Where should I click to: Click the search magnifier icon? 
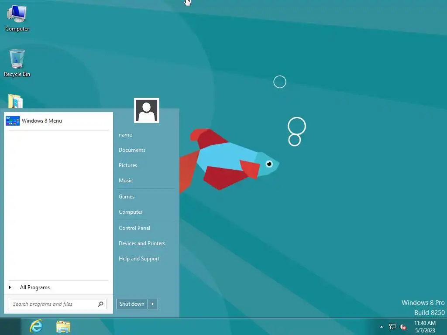(x=101, y=304)
